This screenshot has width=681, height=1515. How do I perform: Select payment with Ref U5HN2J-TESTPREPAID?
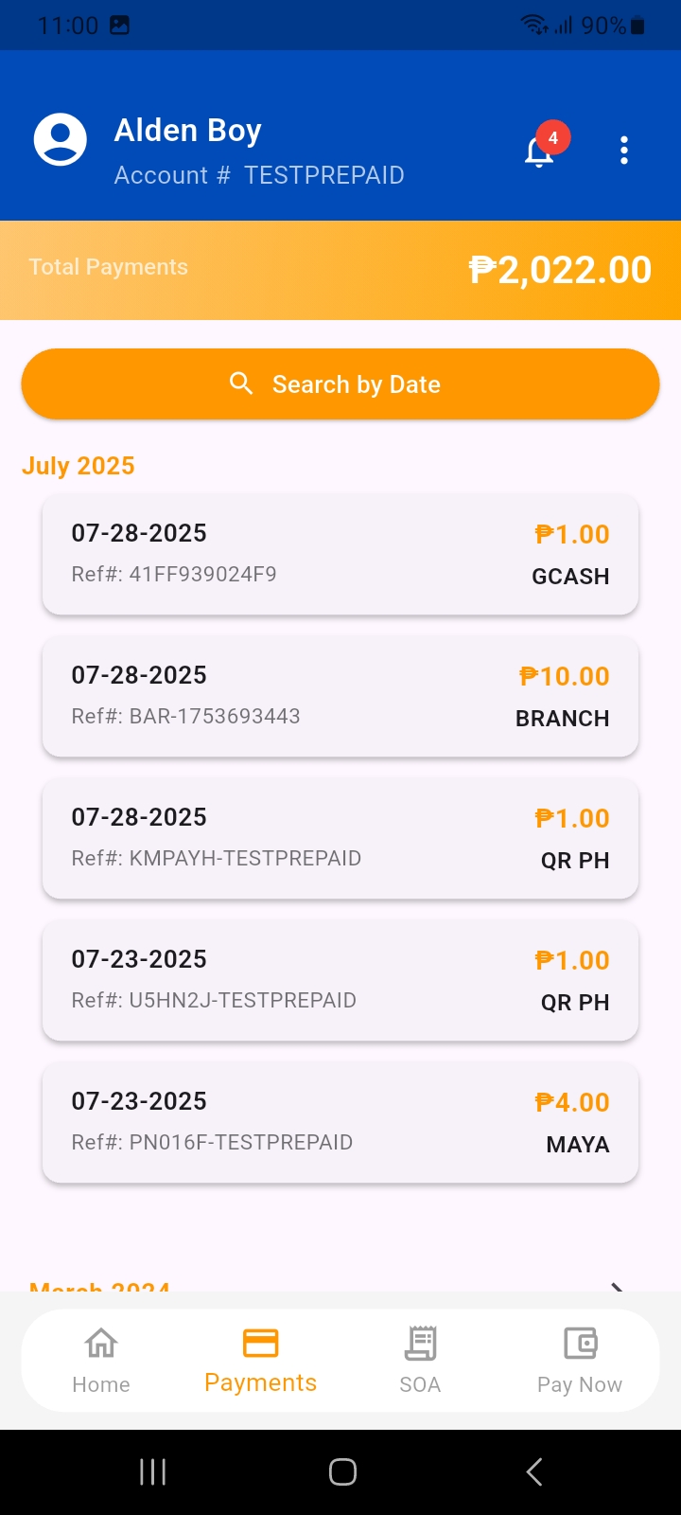point(340,980)
